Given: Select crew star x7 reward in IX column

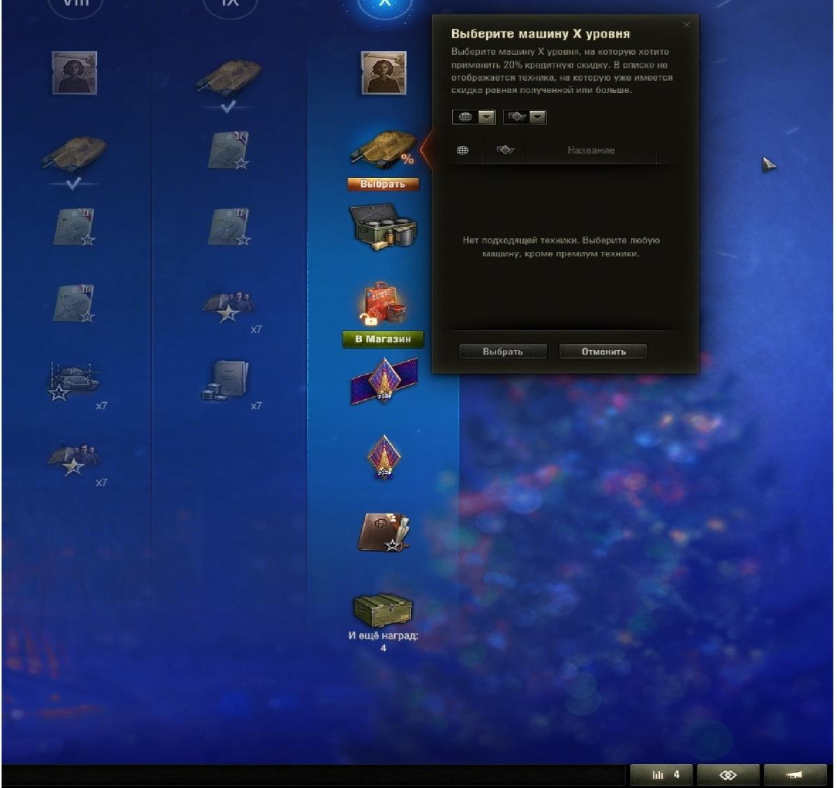Looking at the screenshot, I should tap(229, 305).
